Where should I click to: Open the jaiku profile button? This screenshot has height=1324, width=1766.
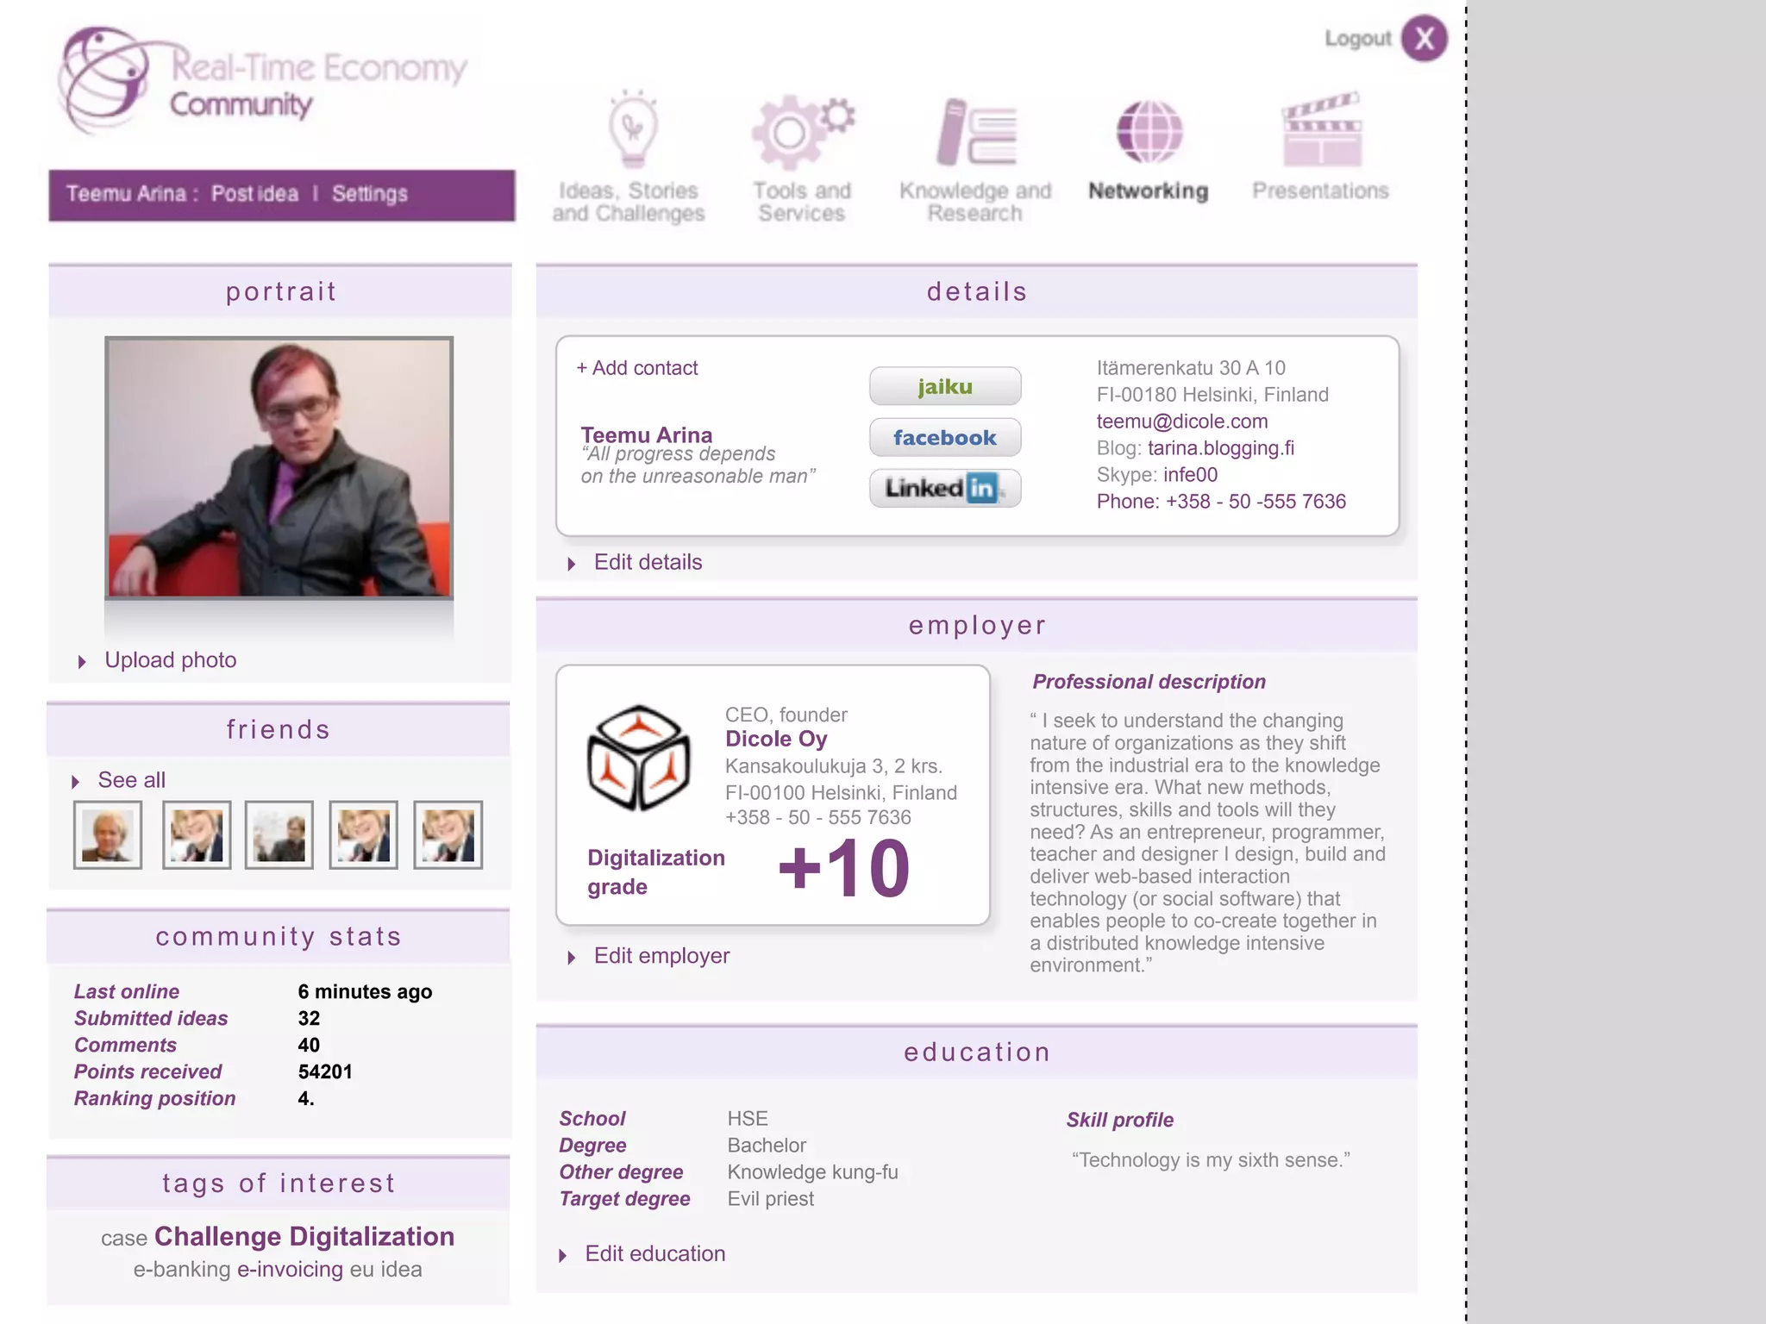point(944,386)
